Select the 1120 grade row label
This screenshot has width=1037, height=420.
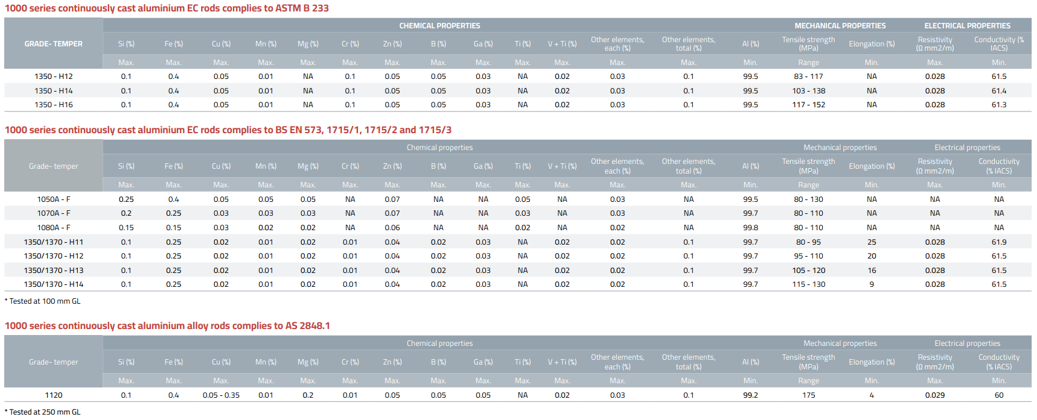(54, 395)
